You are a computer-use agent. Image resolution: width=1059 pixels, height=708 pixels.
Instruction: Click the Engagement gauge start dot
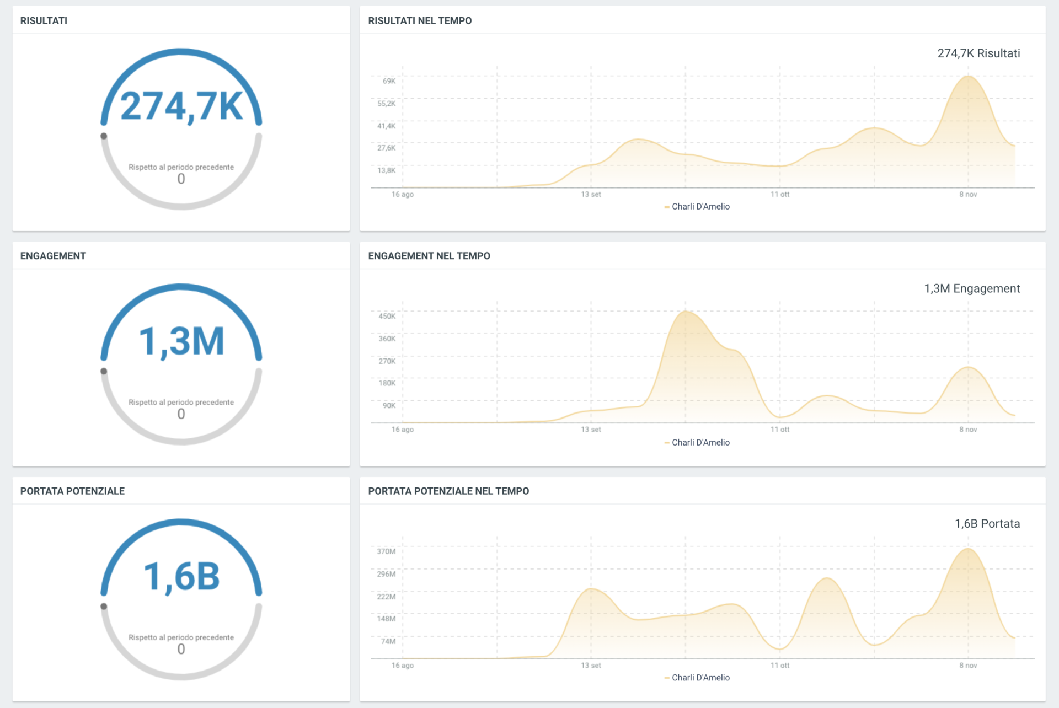pos(104,371)
